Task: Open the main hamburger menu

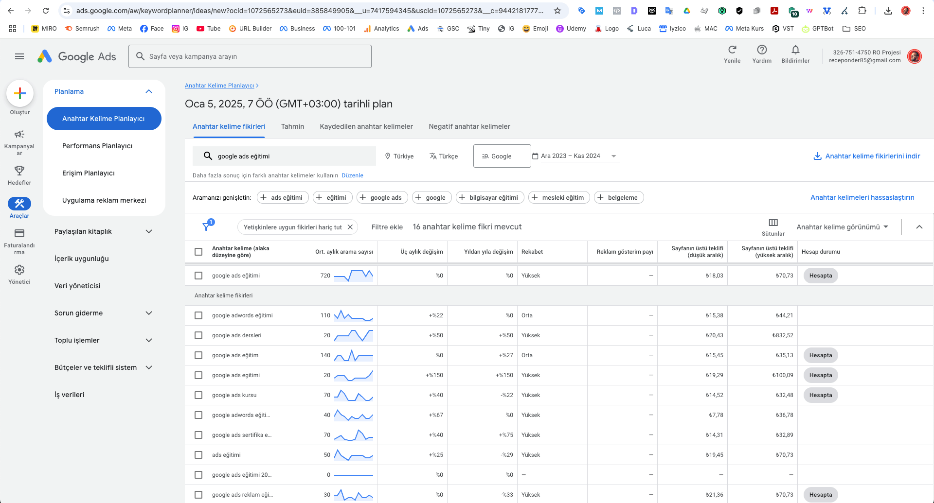Action: (19, 56)
